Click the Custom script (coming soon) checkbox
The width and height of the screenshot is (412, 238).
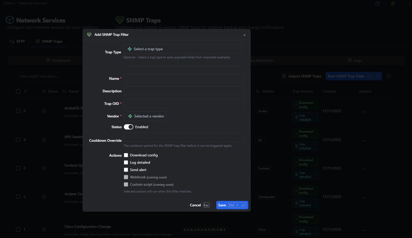(x=126, y=184)
